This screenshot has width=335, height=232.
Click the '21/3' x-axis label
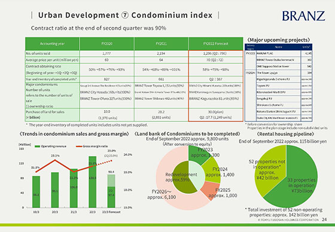74,212
